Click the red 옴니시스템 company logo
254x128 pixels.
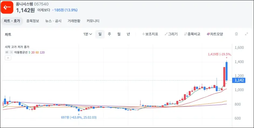pos(7,7)
